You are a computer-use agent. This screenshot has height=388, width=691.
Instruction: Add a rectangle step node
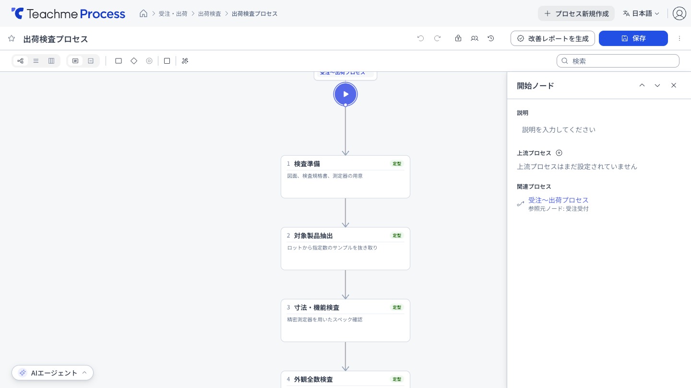click(119, 61)
